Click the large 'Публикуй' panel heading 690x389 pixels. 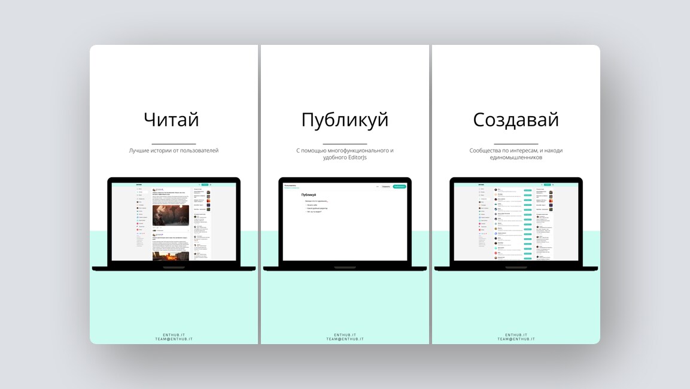(345, 120)
